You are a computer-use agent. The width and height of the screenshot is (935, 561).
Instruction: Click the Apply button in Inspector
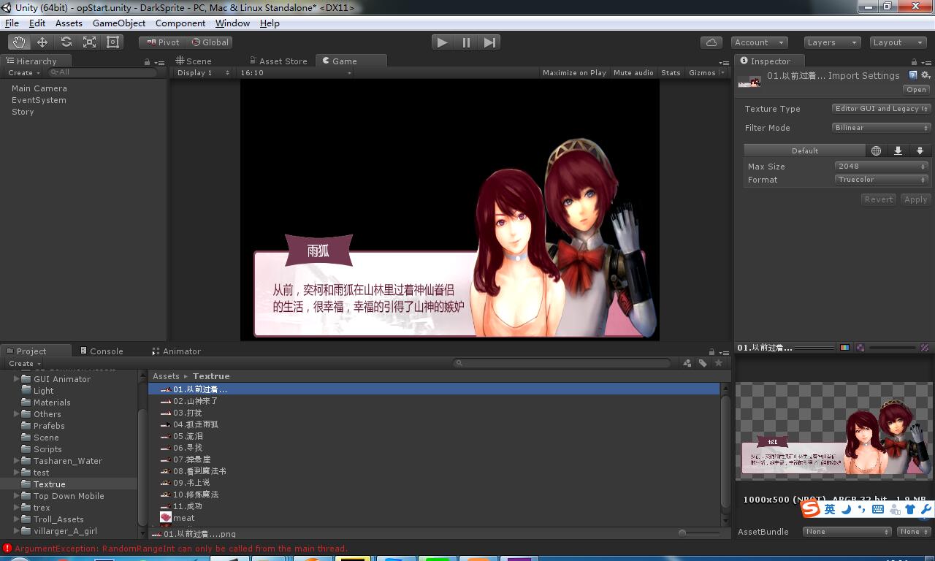[x=915, y=199]
